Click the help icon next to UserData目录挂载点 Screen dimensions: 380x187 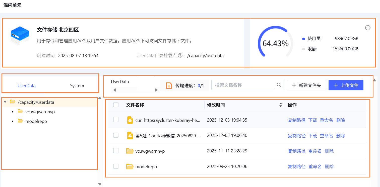point(180,56)
